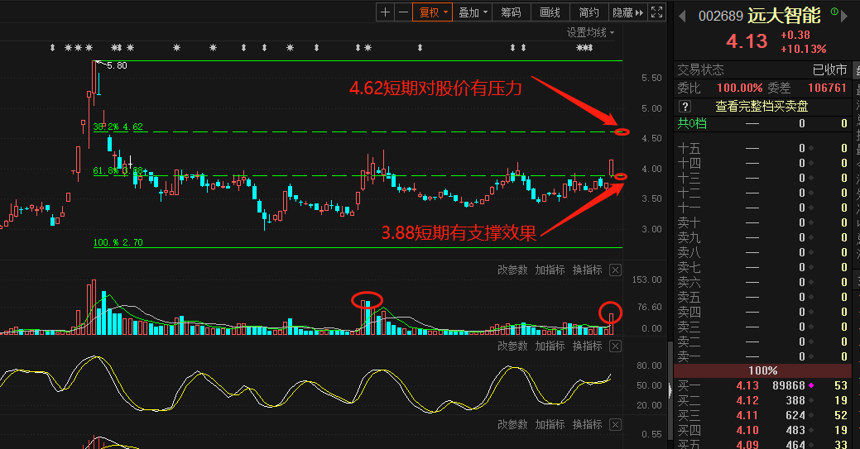This screenshot has width=860, height=449.
Task: Close the KDJ oscillator panel
Action: 615,346
